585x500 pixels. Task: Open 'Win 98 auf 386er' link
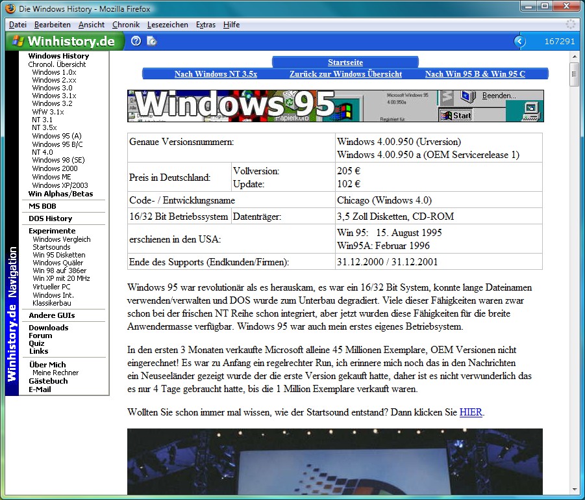60,270
